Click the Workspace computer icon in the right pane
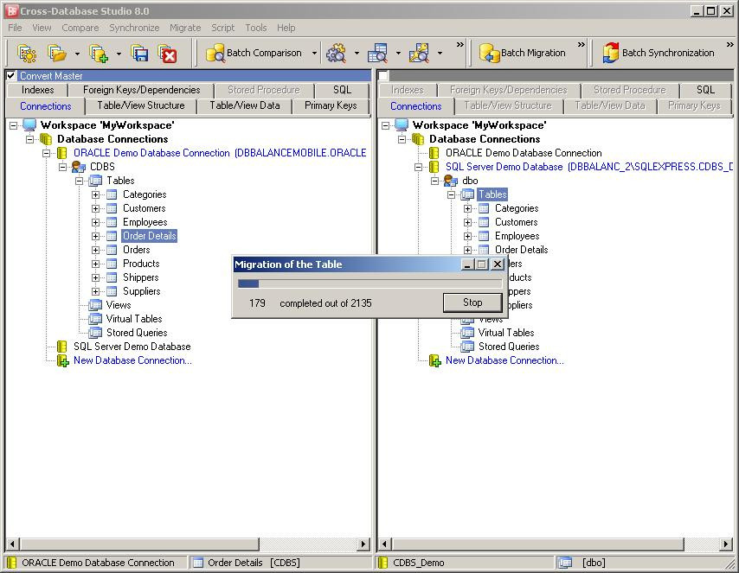This screenshot has width=739, height=573. click(x=402, y=124)
